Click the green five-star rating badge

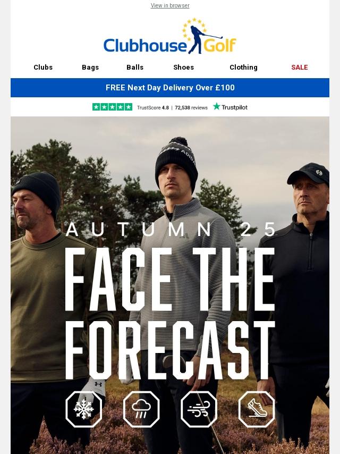(x=112, y=107)
